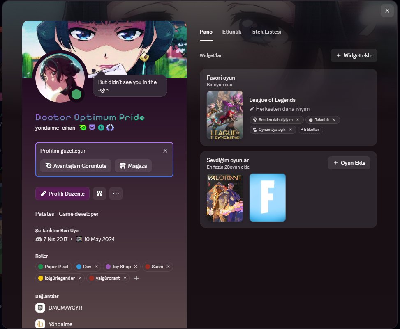Remove the Dev role

point(96,267)
